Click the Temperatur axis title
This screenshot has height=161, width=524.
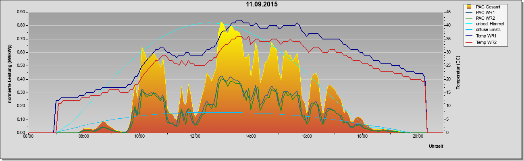click(x=458, y=73)
